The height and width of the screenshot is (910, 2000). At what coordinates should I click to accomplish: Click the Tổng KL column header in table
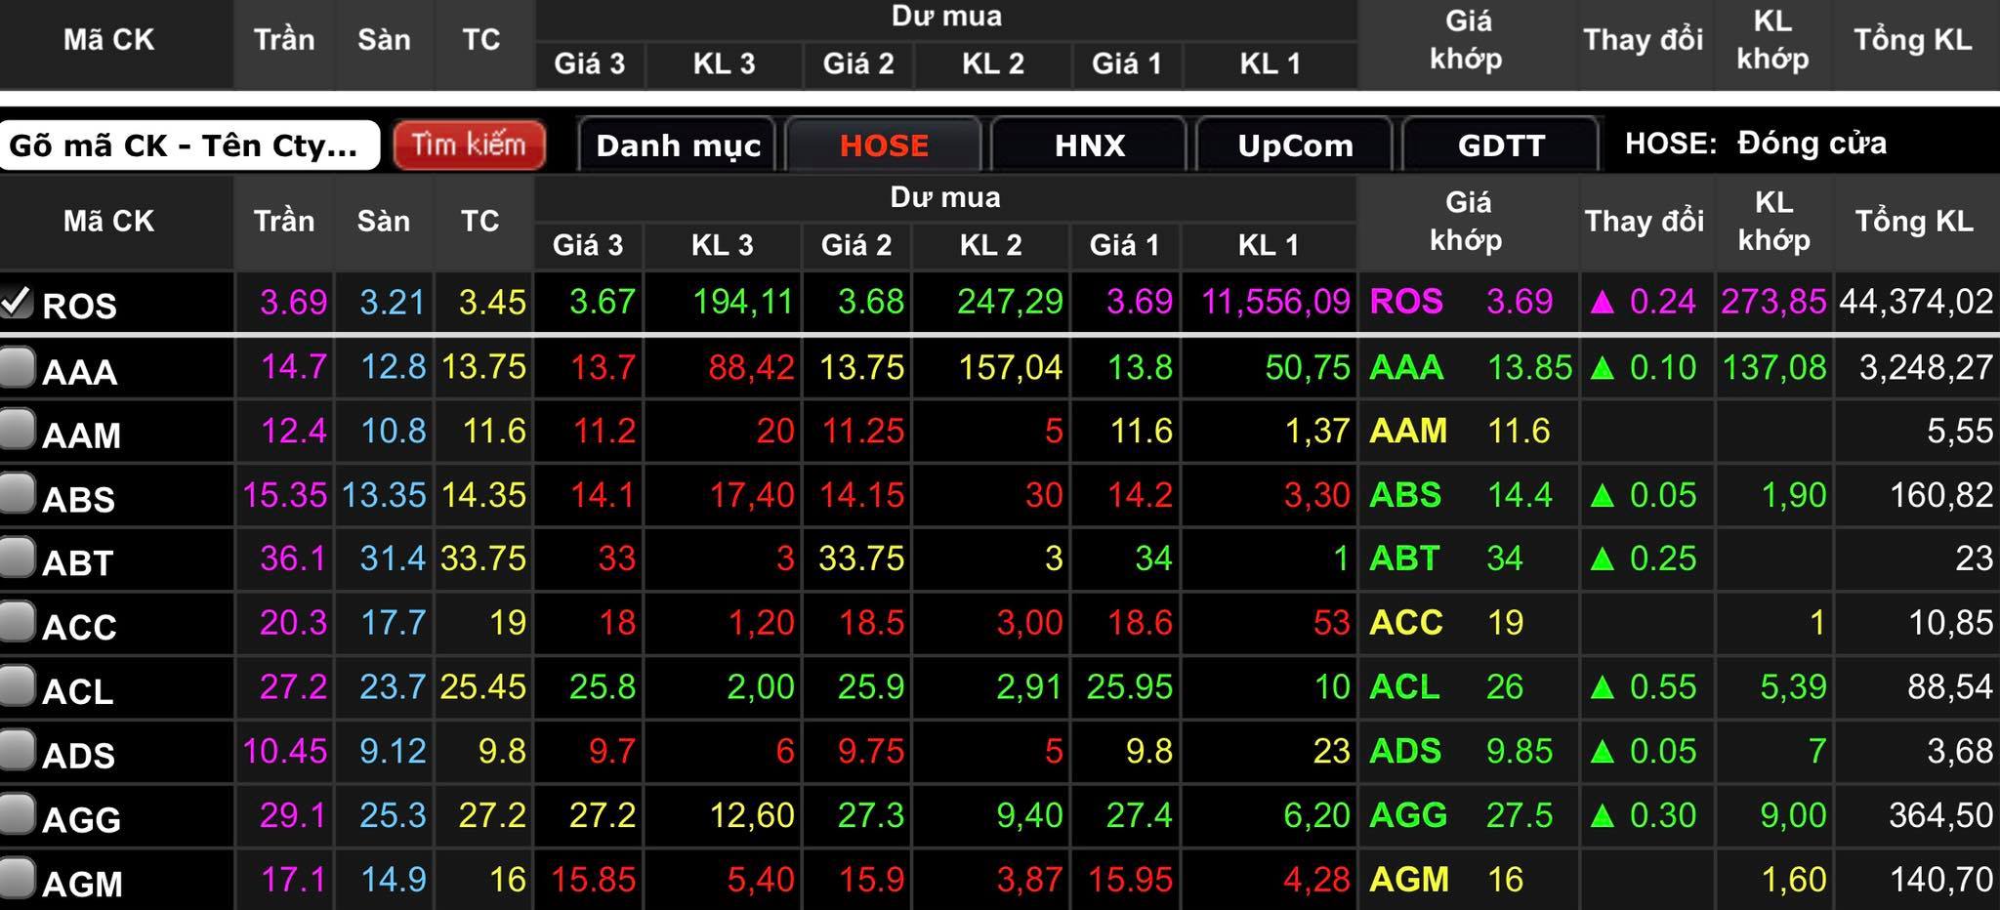coord(1914,221)
